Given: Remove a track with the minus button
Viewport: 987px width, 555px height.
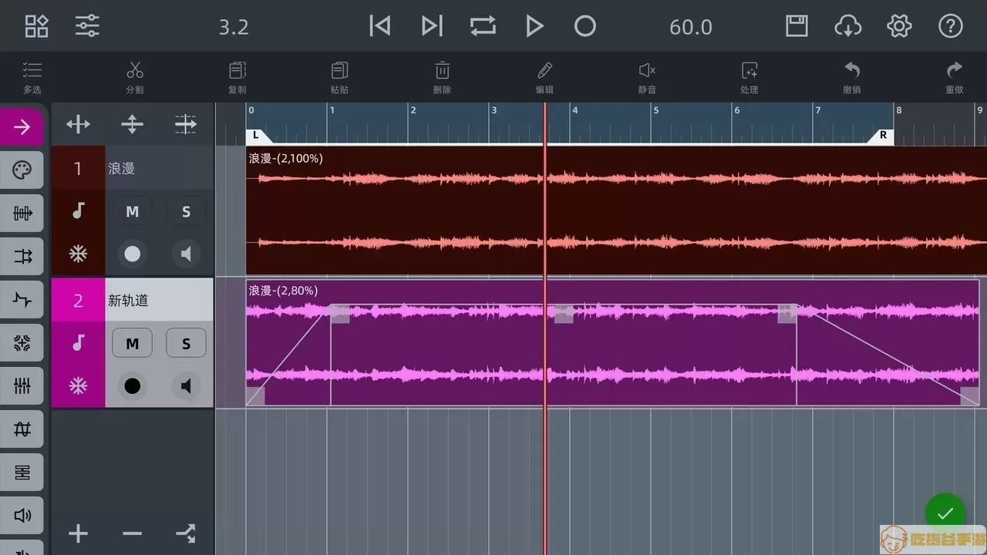Looking at the screenshot, I should point(132,533).
